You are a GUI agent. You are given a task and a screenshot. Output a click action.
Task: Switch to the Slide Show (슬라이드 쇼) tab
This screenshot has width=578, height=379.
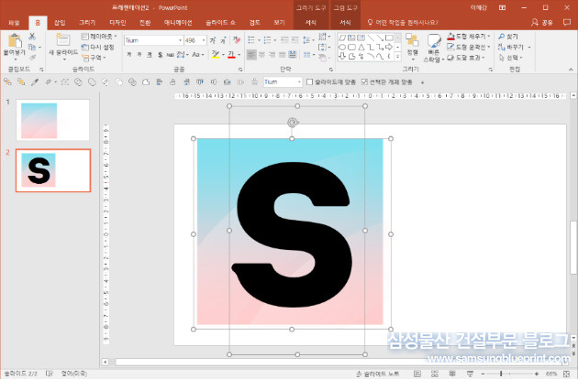[x=220, y=23]
